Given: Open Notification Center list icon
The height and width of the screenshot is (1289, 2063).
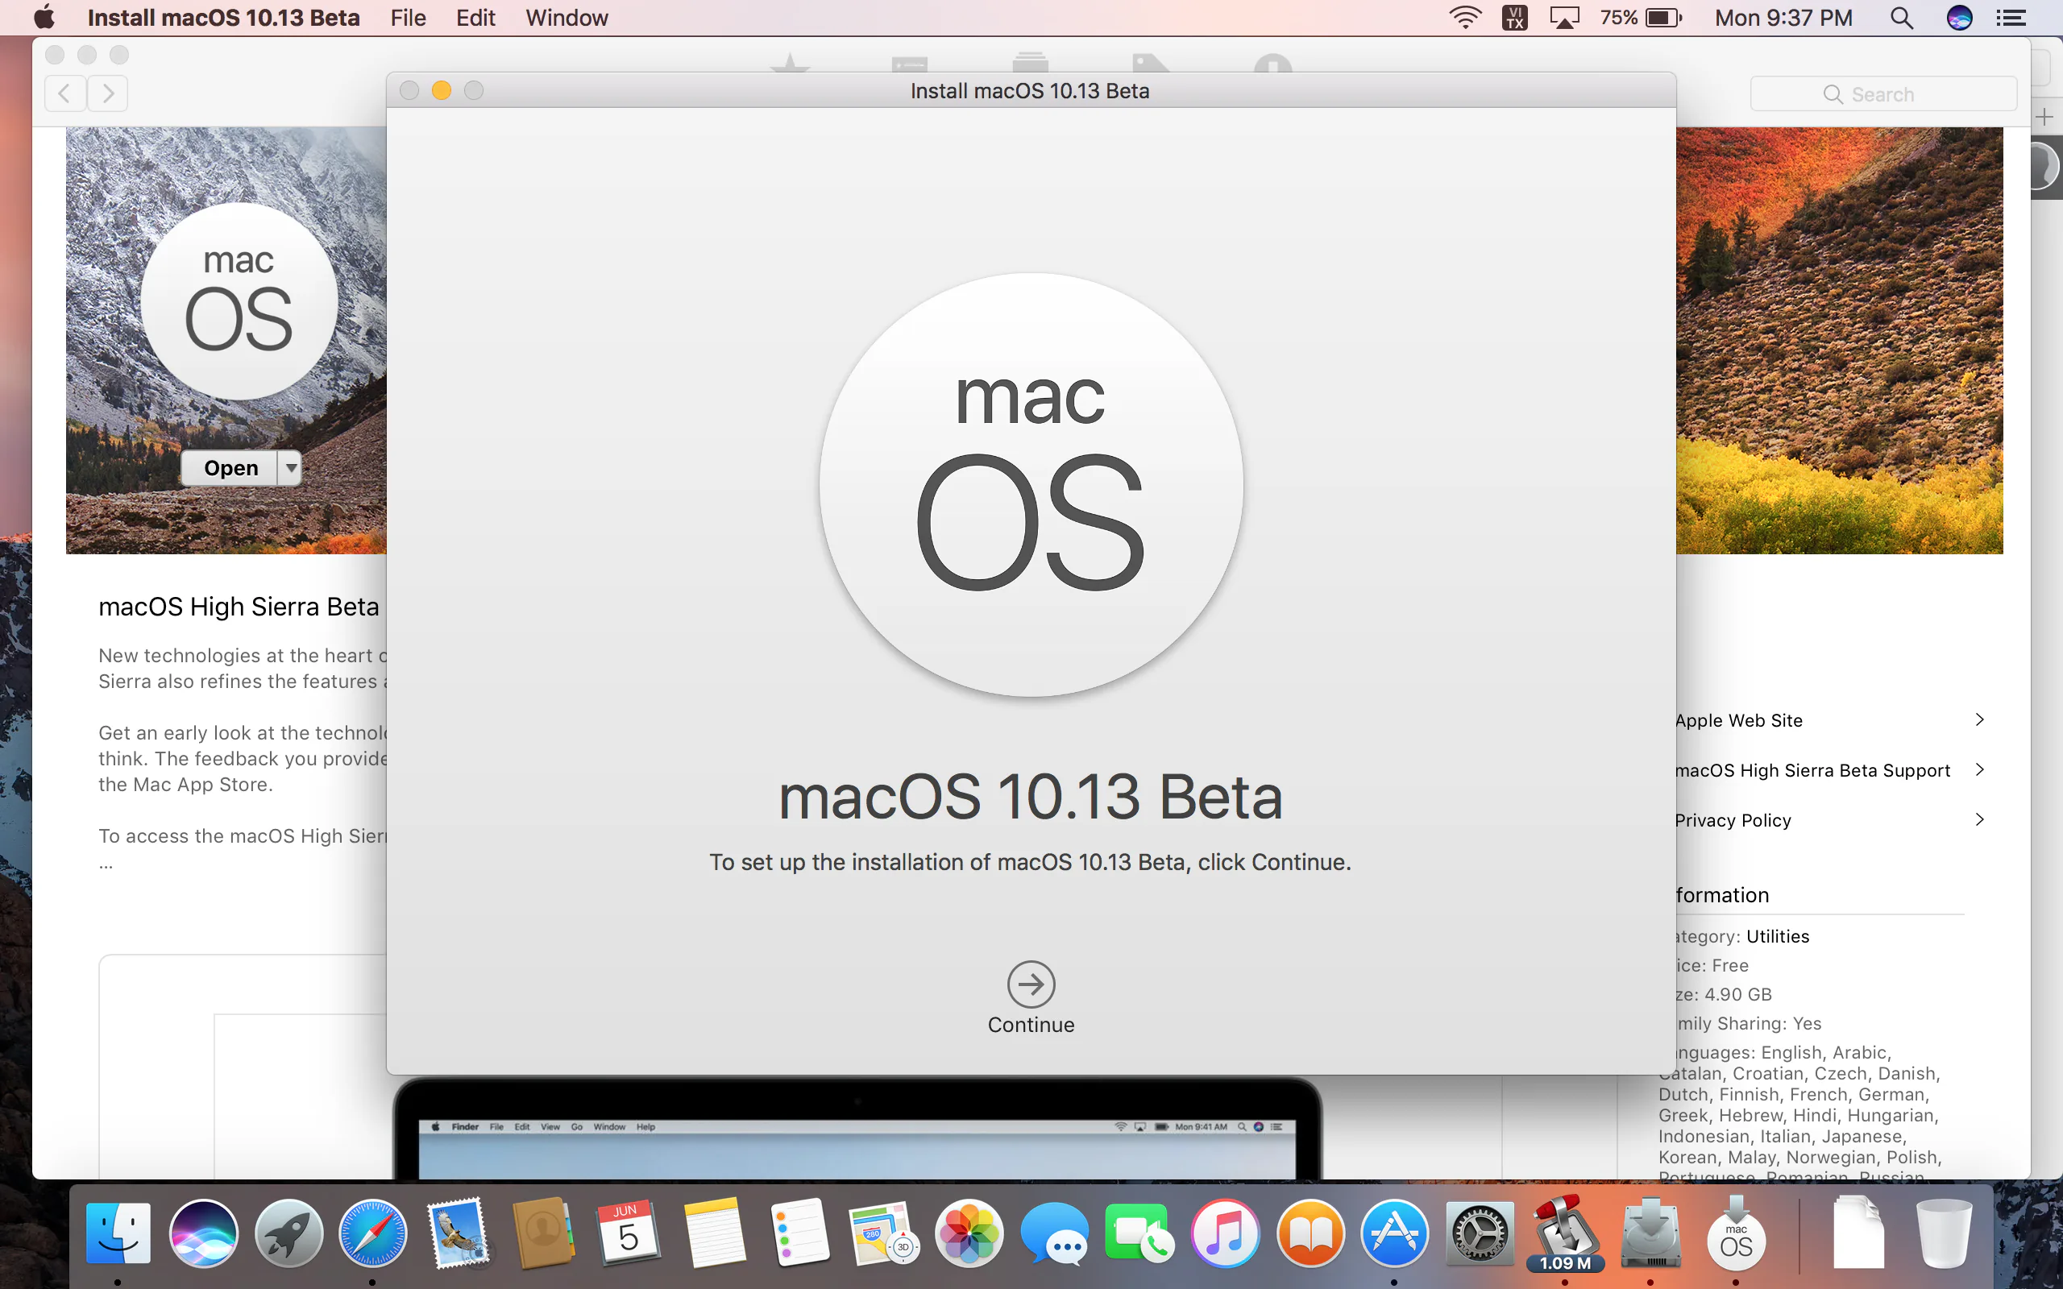Looking at the screenshot, I should click(x=2011, y=17).
